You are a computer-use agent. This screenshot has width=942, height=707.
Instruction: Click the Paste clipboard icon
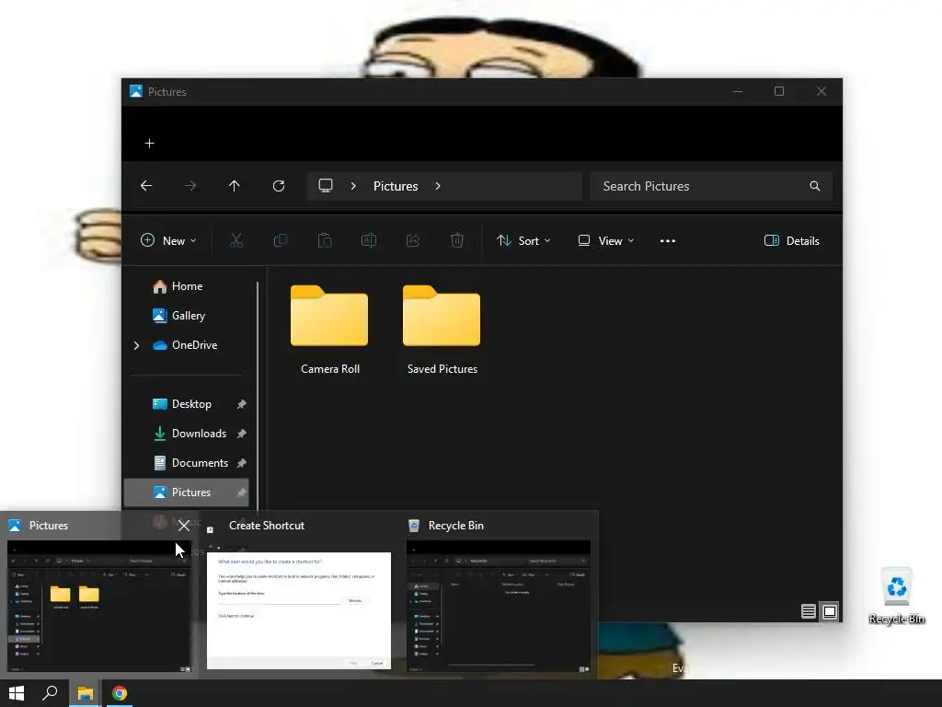325,240
